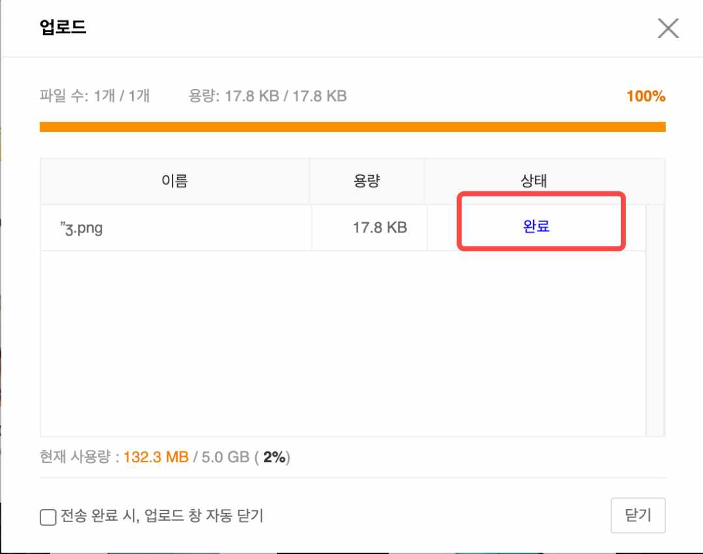Click the 파일 수: 1개 / 1개 text
This screenshot has width=703, height=554.
[94, 96]
